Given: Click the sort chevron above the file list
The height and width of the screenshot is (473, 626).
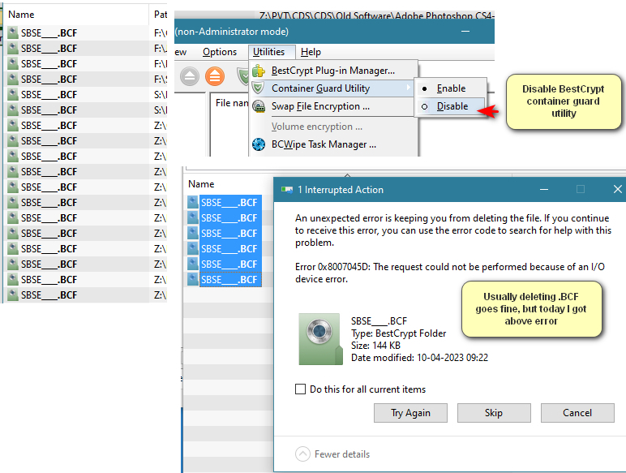Looking at the screenshot, I should coord(347,175).
